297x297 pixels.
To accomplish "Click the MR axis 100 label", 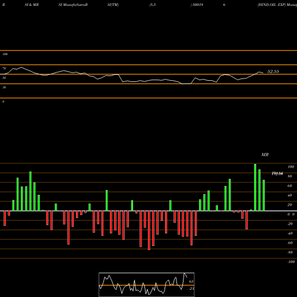I will point(290,167).
